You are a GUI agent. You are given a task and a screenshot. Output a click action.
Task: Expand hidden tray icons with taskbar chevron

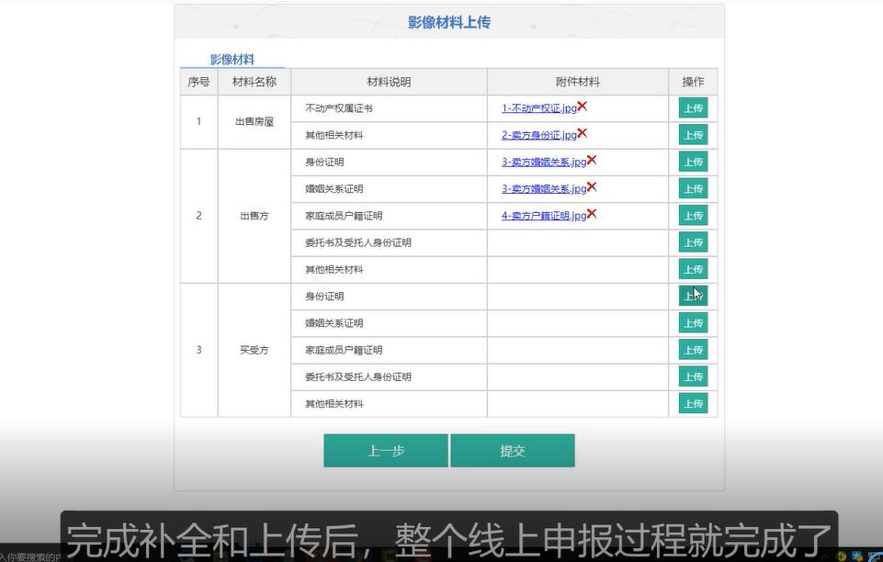(825, 555)
